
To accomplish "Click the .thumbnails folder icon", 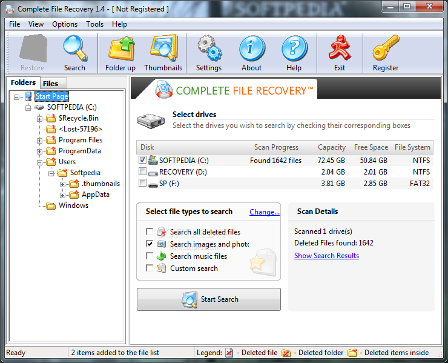I will pos(74,184).
